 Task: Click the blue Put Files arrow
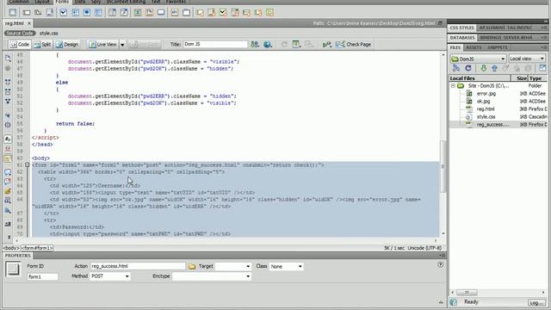(x=494, y=68)
